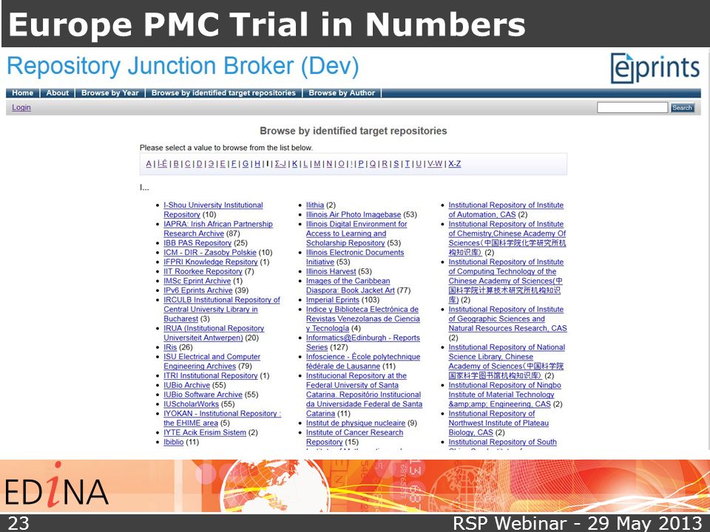Open IYTE Acik Erisim Sistem link
710x532 pixels.
[x=205, y=432]
